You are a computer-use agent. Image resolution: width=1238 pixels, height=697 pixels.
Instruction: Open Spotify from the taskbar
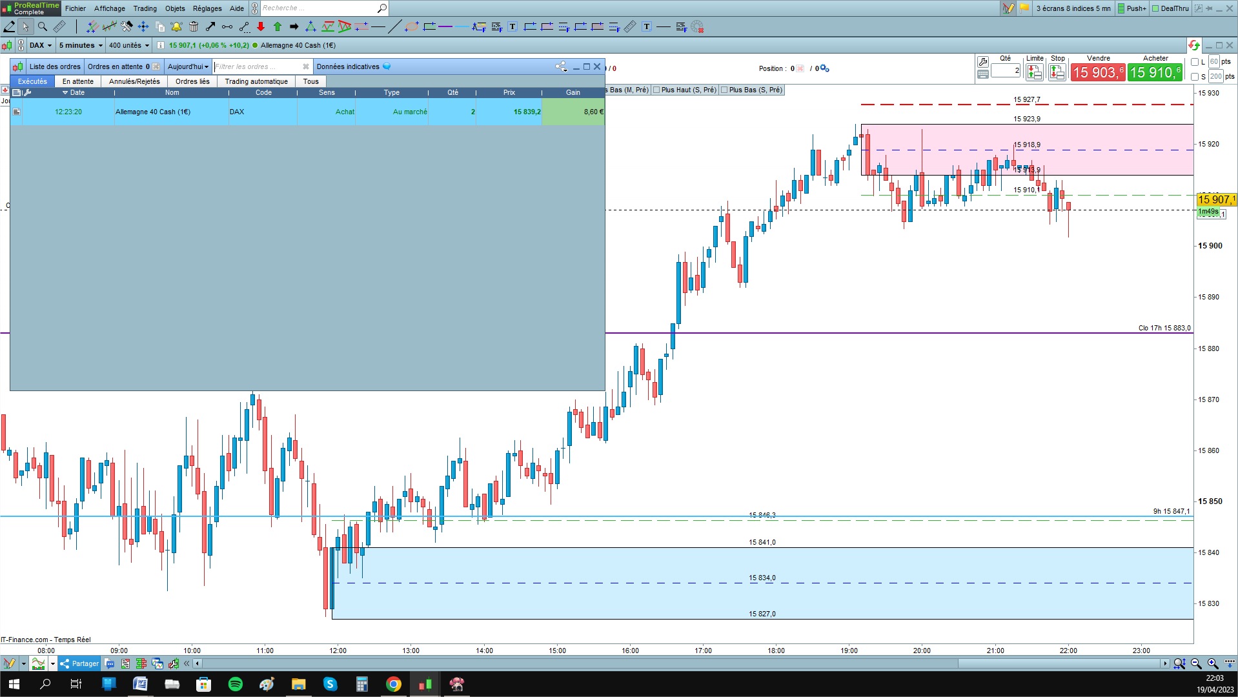236,684
